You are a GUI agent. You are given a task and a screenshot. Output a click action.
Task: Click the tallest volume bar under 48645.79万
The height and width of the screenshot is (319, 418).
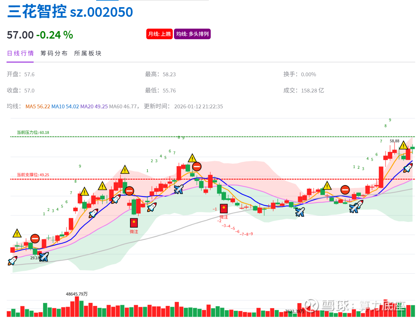[x=77, y=307]
